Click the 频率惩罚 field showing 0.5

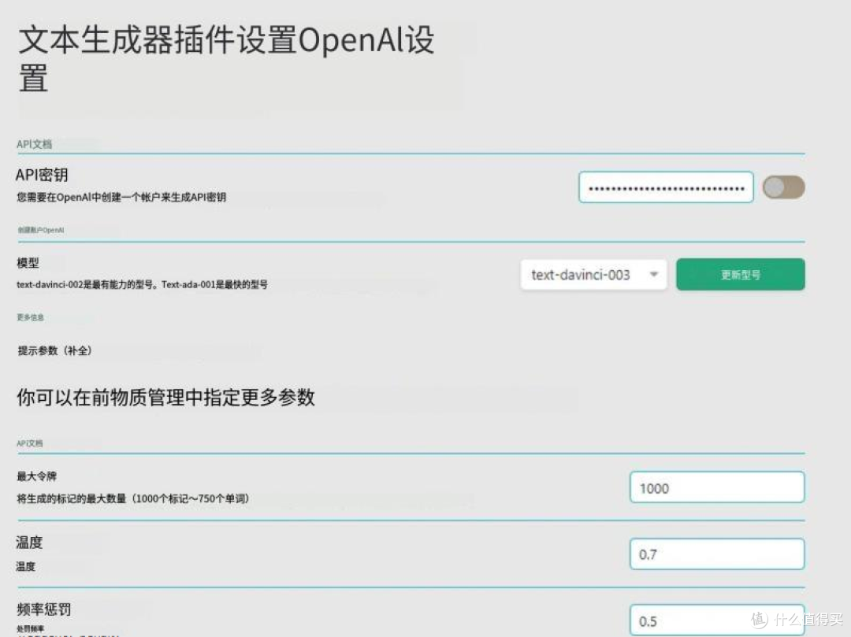pos(717,620)
